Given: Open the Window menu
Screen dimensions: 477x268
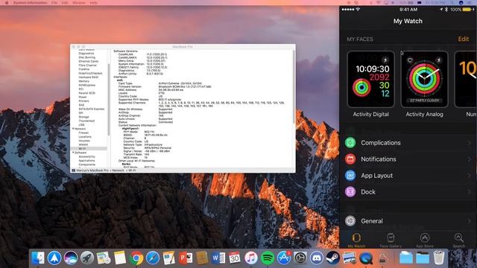Looking at the screenshot, I should (79, 3).
